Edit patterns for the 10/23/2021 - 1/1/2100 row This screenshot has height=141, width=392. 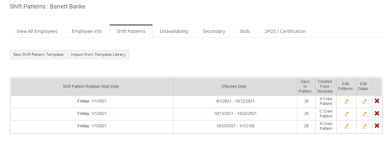pos(346,126)
